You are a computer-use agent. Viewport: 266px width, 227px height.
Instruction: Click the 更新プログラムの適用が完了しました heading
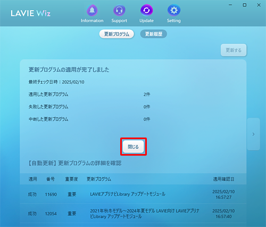pos(69,70)
